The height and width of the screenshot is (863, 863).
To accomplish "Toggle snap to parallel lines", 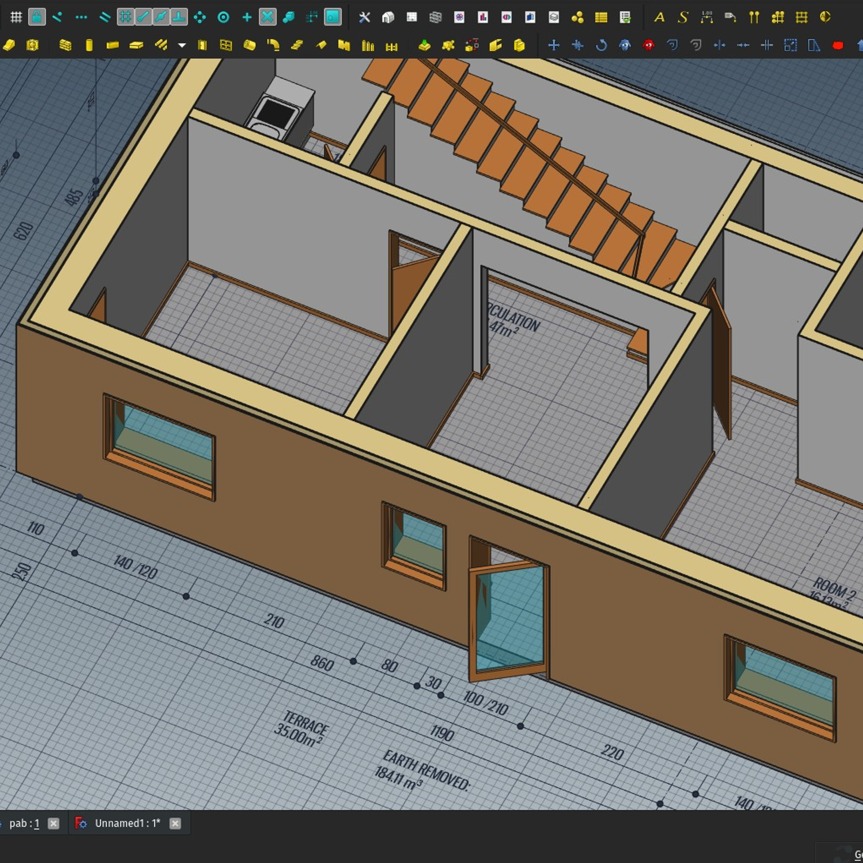I will coord(105,17).
